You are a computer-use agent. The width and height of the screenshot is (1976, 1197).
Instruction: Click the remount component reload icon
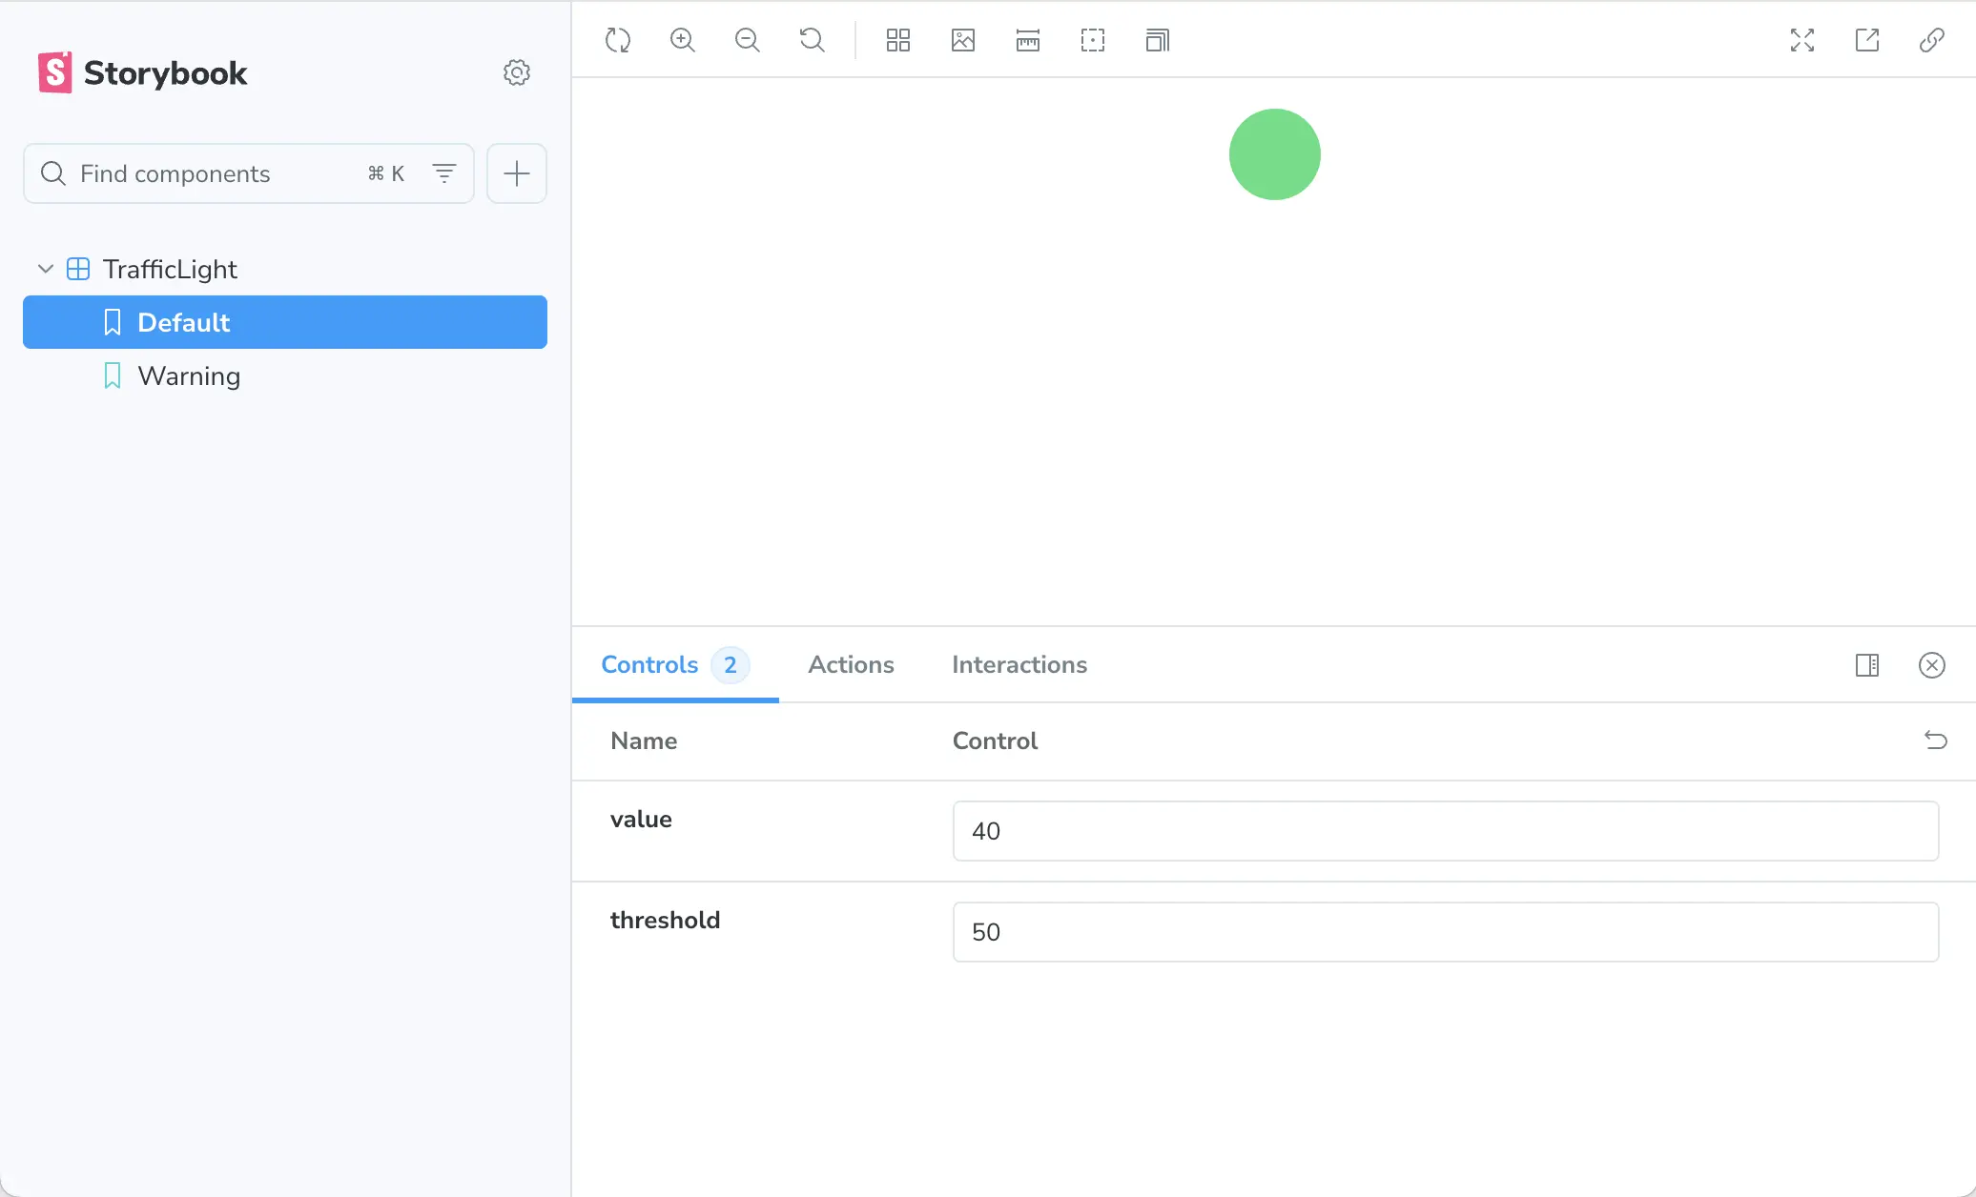(618, 40)
